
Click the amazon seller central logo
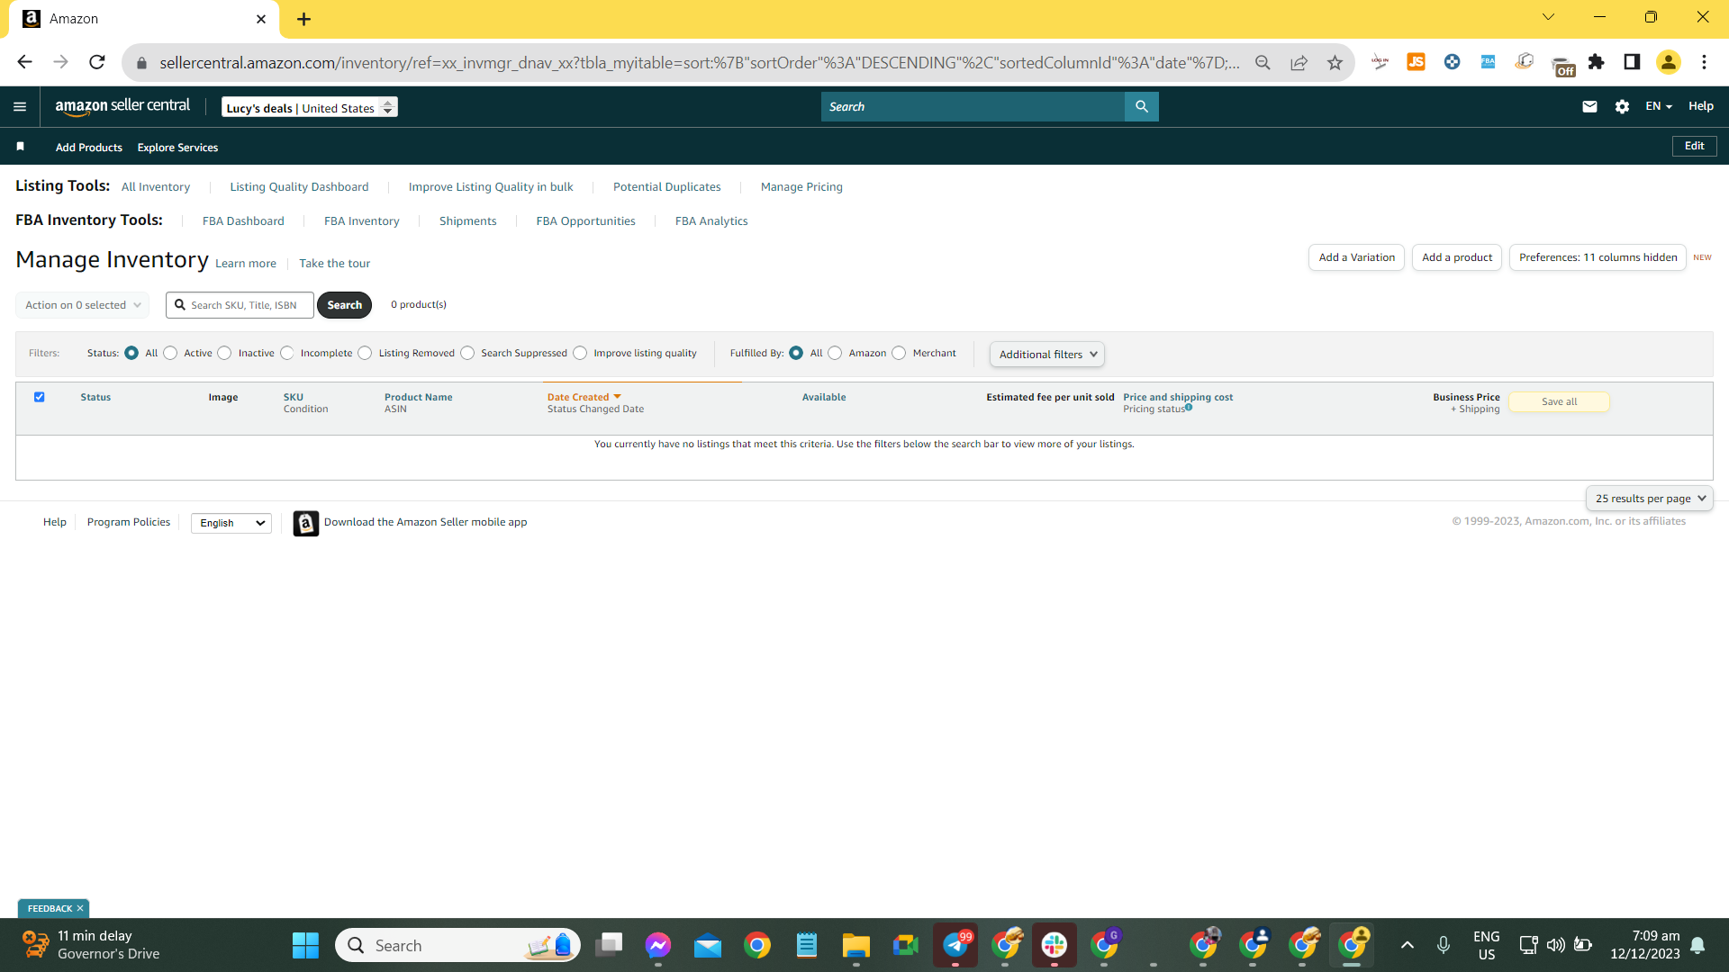122,106
